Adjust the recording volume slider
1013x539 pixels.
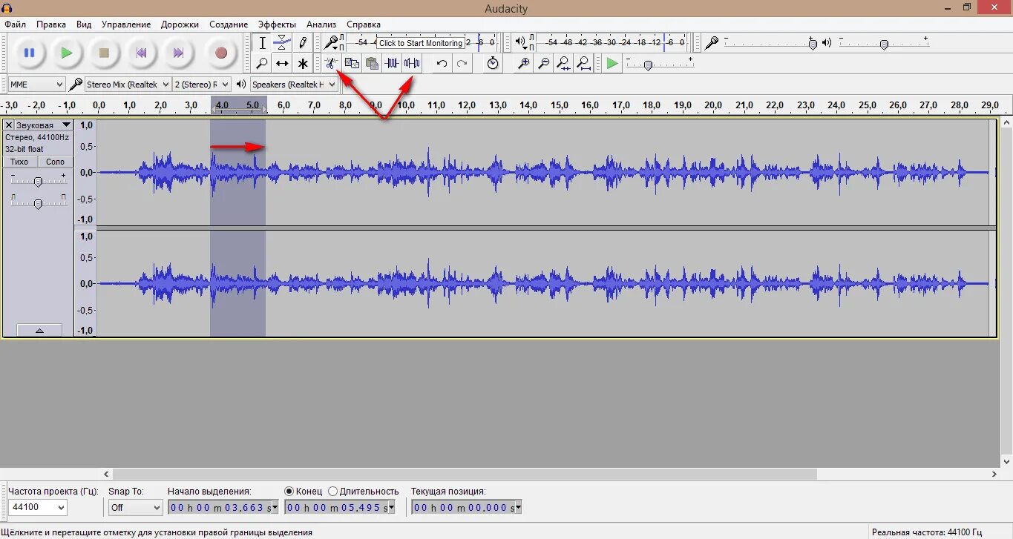(813, 44)
